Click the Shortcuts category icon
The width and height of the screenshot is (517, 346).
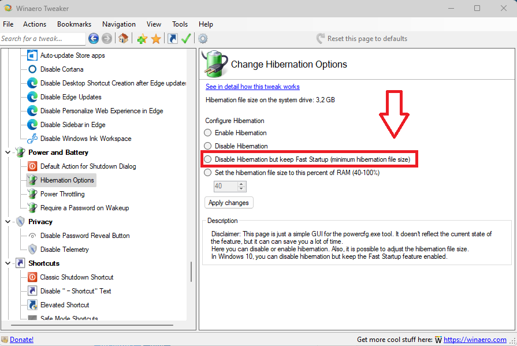click(x=20, y=263)
